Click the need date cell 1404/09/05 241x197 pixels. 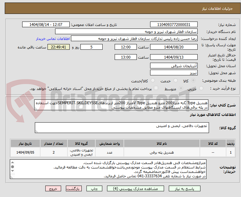coord(25,152)
